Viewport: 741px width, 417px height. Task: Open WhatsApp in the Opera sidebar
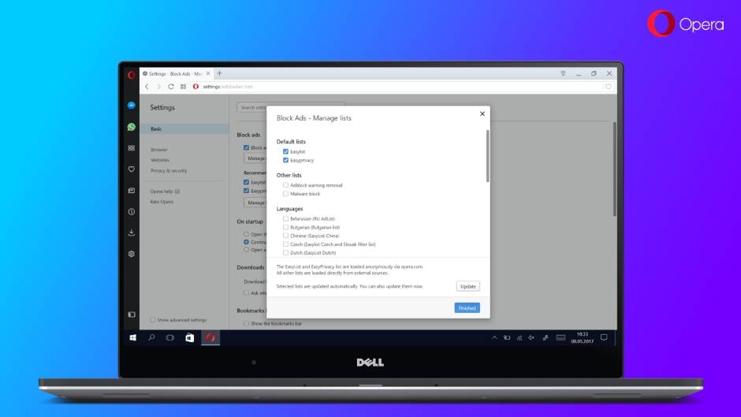132,127
